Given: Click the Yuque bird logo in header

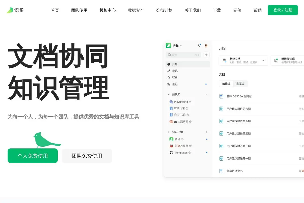Looking at the screenshot, I should click(10, 10).
